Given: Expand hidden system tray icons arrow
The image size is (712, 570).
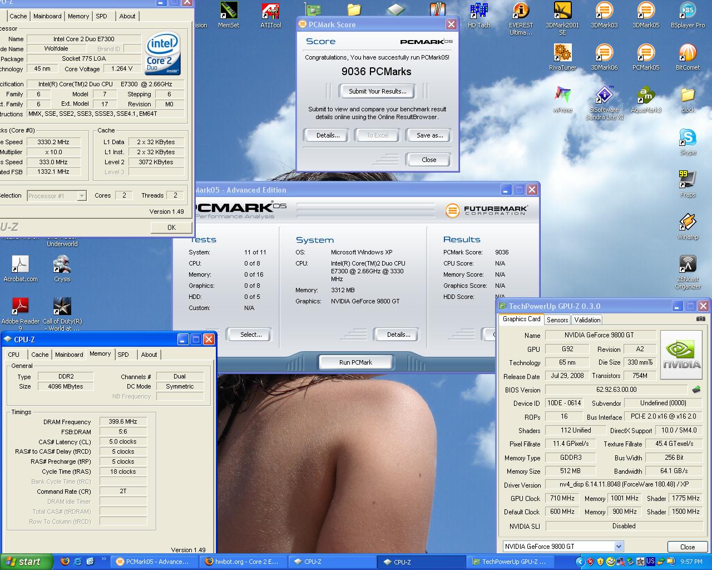Looking at the screenshot, I should click(x=579, y=562).
